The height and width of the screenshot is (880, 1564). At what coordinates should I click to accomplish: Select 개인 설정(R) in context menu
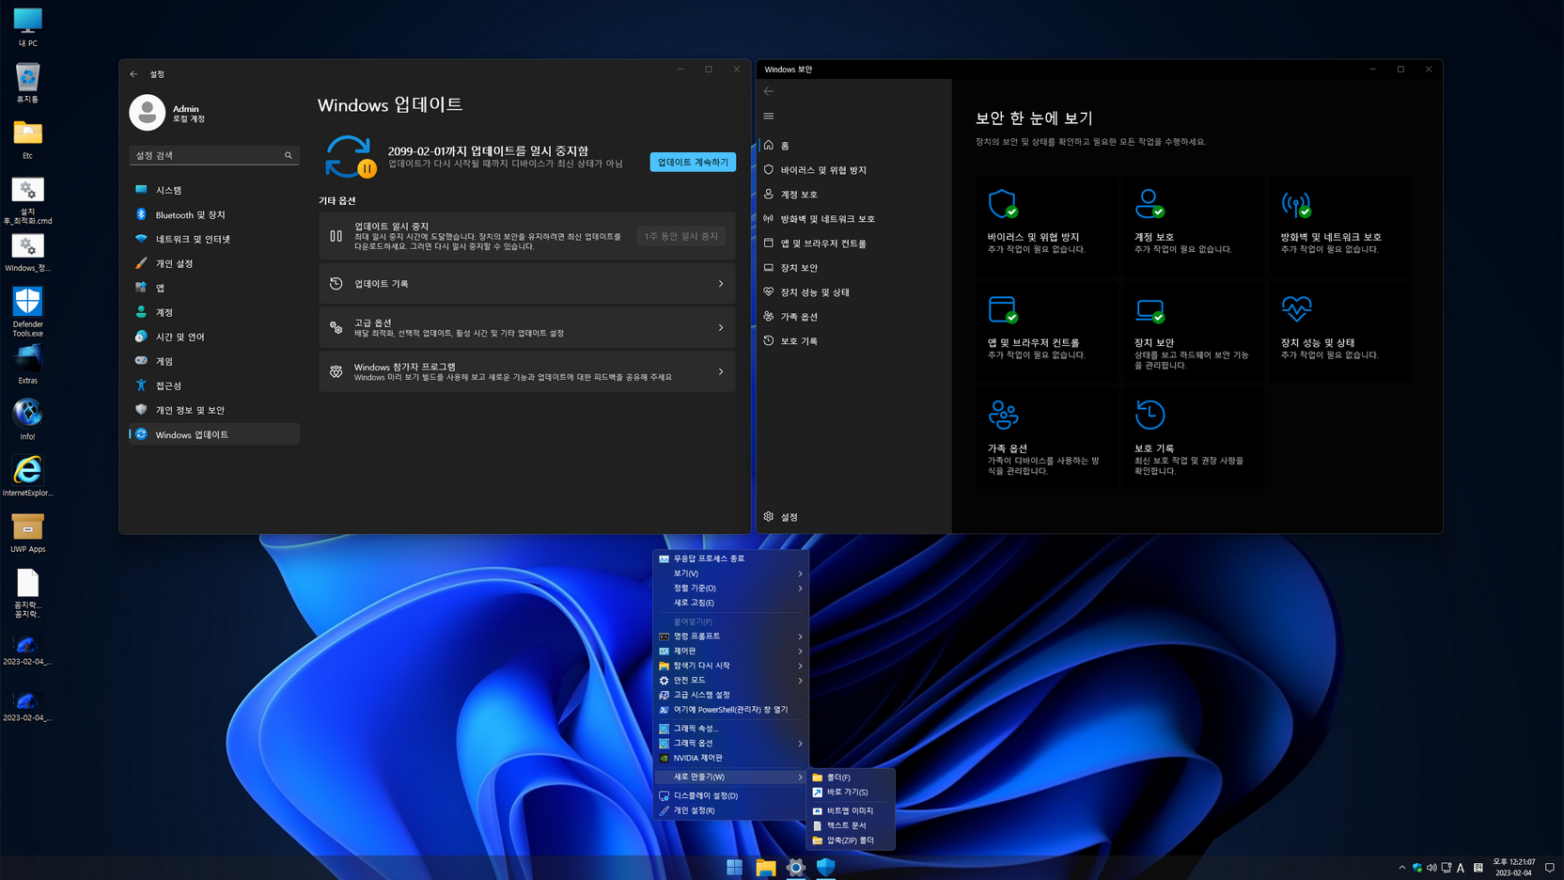click(x=730, y=810)
